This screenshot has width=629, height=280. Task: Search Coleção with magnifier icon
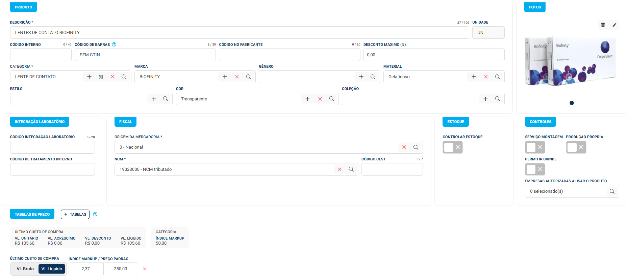coord(498,99)
